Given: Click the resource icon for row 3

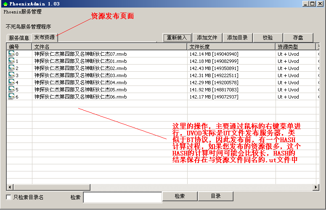Looking at the screenshot, I should tap(11, 75).
